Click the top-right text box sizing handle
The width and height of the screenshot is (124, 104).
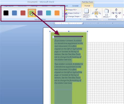point(87,31)
